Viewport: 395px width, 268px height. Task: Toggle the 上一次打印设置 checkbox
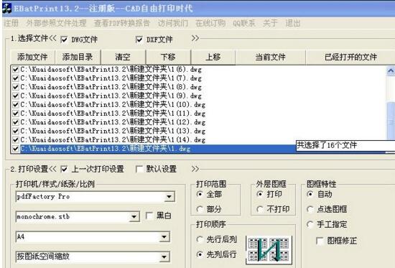click(64, 169)
